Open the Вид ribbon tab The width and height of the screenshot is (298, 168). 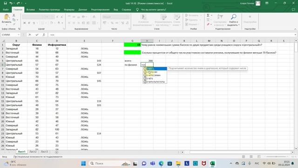116,9
